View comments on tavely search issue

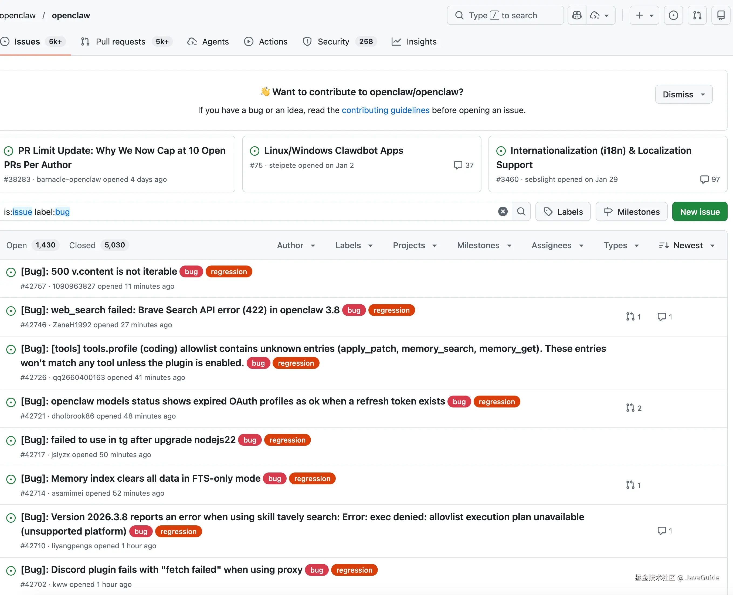(x=664, y=531)
